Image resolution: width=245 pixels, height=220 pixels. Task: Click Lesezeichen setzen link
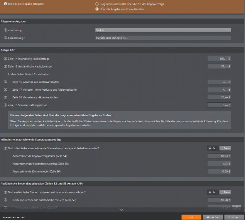[13, 217]
